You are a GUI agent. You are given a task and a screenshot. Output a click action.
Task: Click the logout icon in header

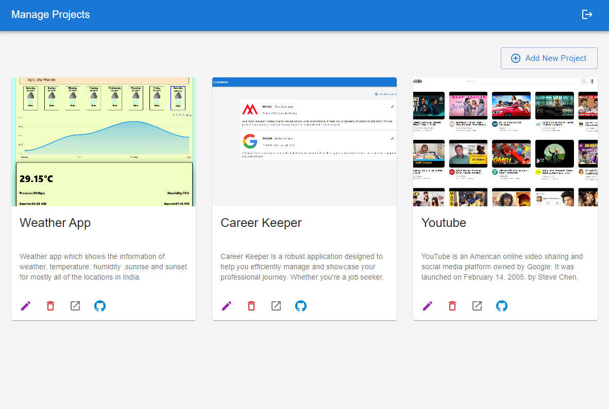[587, 14]
